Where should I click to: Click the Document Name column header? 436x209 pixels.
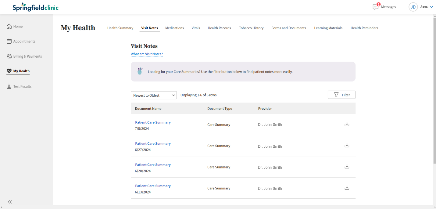pos(148,109)
